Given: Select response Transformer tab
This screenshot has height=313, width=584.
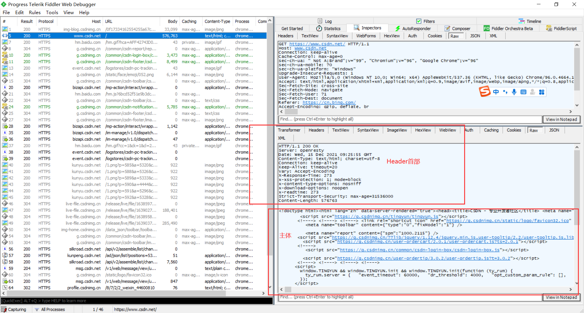Looking at the screenshot, I should click(x=289, y=130).
